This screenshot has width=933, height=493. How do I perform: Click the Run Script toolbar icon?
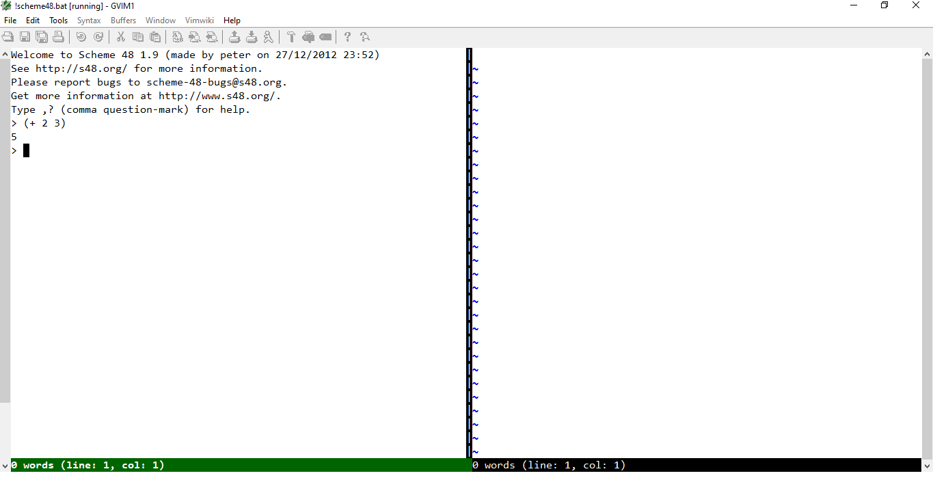[x=269, y=37]
